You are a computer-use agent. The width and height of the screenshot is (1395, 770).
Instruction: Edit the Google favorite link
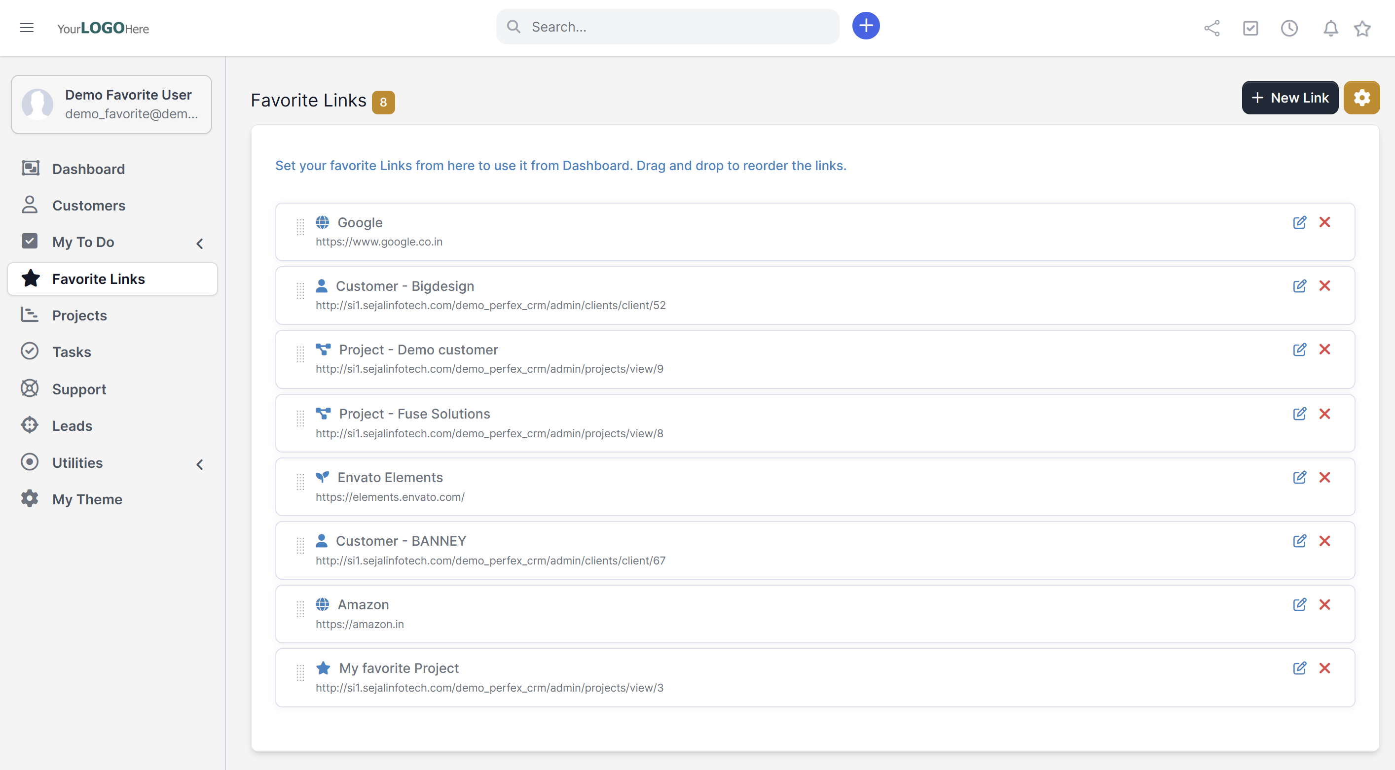tap(1299, 222)
